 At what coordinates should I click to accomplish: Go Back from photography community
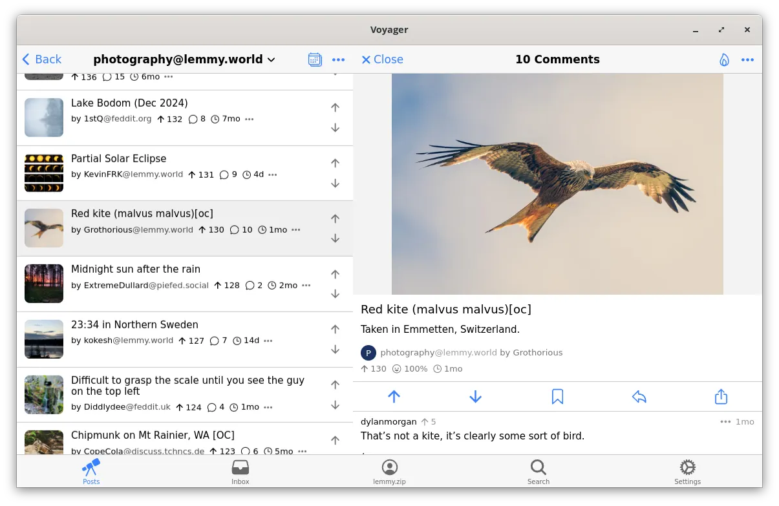point(42,59)
